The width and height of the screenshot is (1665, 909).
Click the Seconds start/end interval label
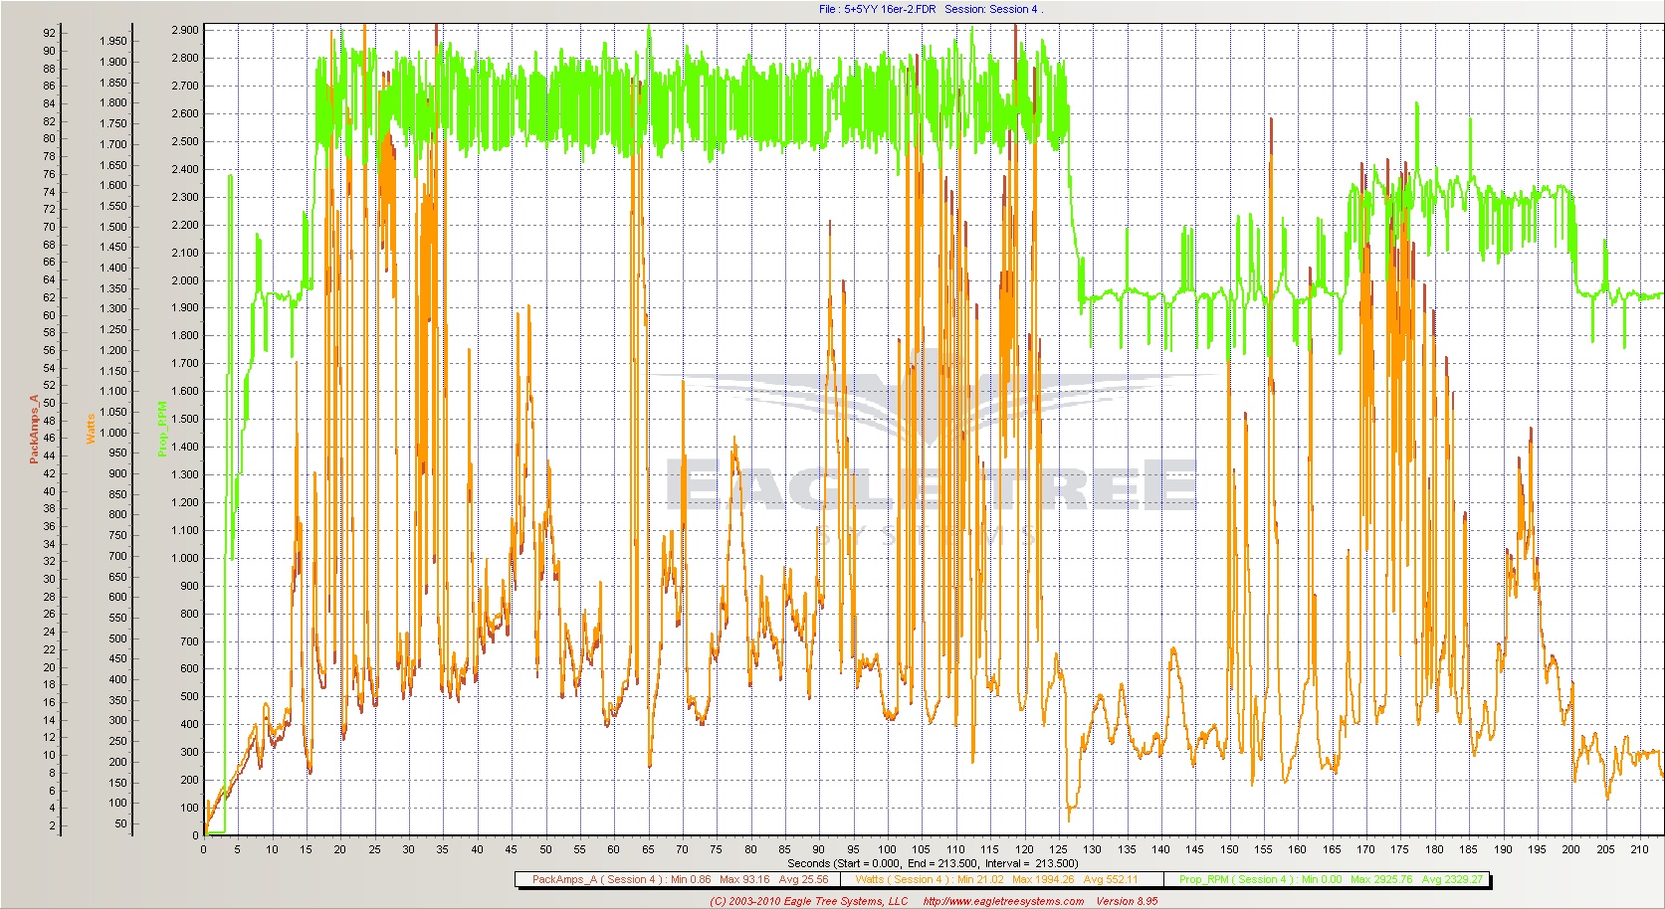point(932,863)
